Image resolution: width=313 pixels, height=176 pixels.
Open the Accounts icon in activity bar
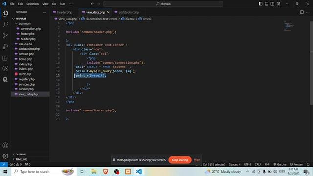point(5,145)
